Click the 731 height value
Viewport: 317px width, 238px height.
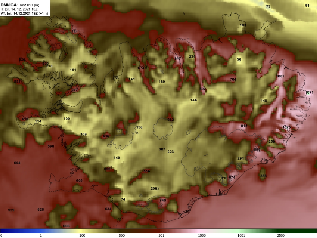74,32
